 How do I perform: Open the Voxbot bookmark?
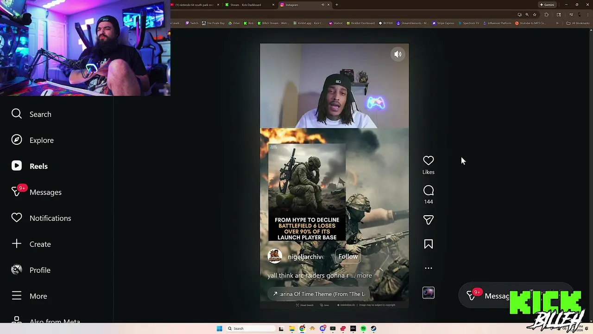[336, 23]
